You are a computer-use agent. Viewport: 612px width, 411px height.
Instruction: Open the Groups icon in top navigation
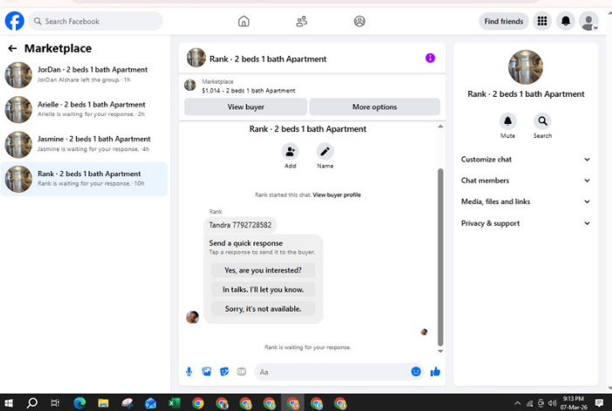360,21
